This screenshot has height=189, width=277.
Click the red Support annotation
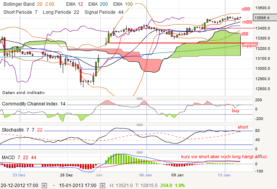pyautogui.click(x=249, y=46)
